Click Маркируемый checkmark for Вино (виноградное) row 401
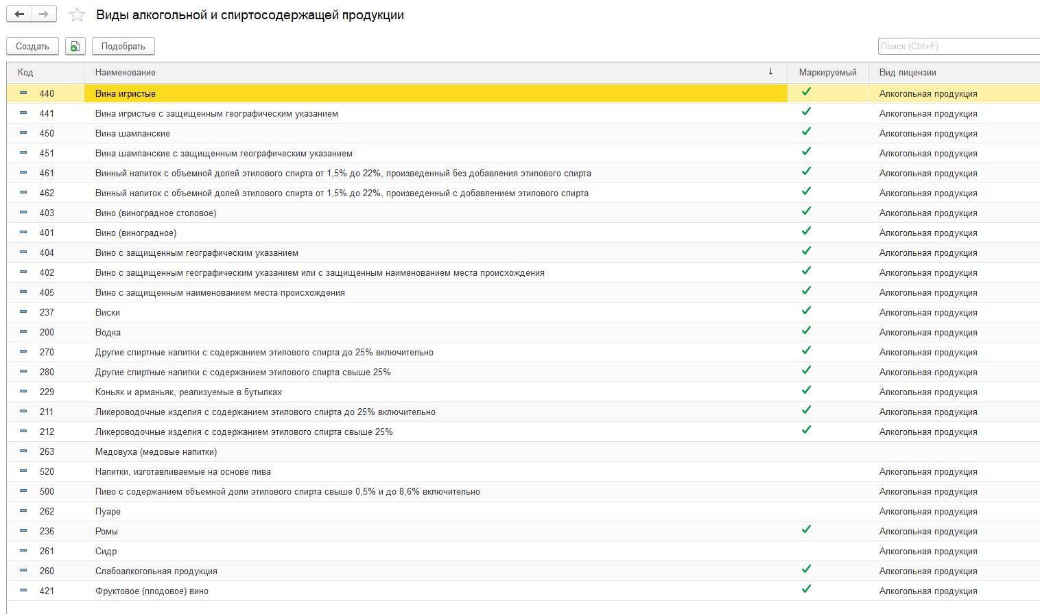The width and height of the screenshot is (1040, 614). click(807, 231)
